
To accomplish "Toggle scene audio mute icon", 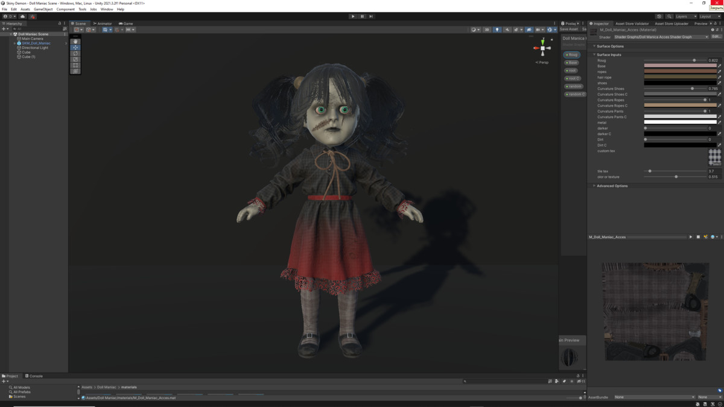I will click(x=507, y=29).
